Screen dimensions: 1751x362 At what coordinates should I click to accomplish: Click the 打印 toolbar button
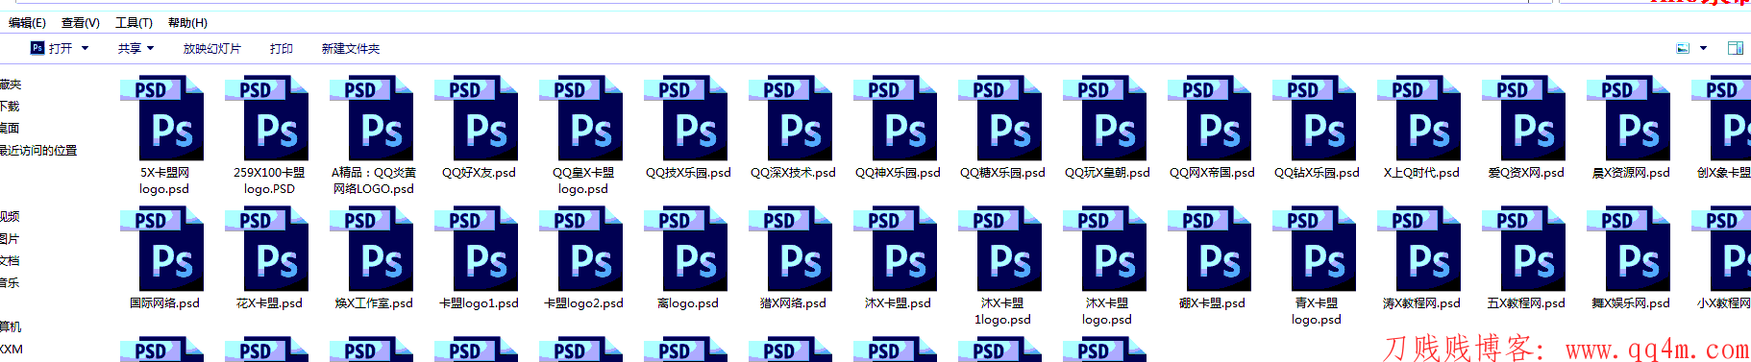pyautogui.click(x=282, y=48)
